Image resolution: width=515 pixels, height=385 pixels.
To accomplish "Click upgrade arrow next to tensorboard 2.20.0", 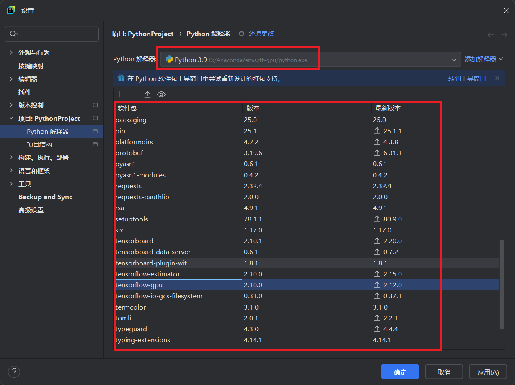I will click(x=377, y=241).
